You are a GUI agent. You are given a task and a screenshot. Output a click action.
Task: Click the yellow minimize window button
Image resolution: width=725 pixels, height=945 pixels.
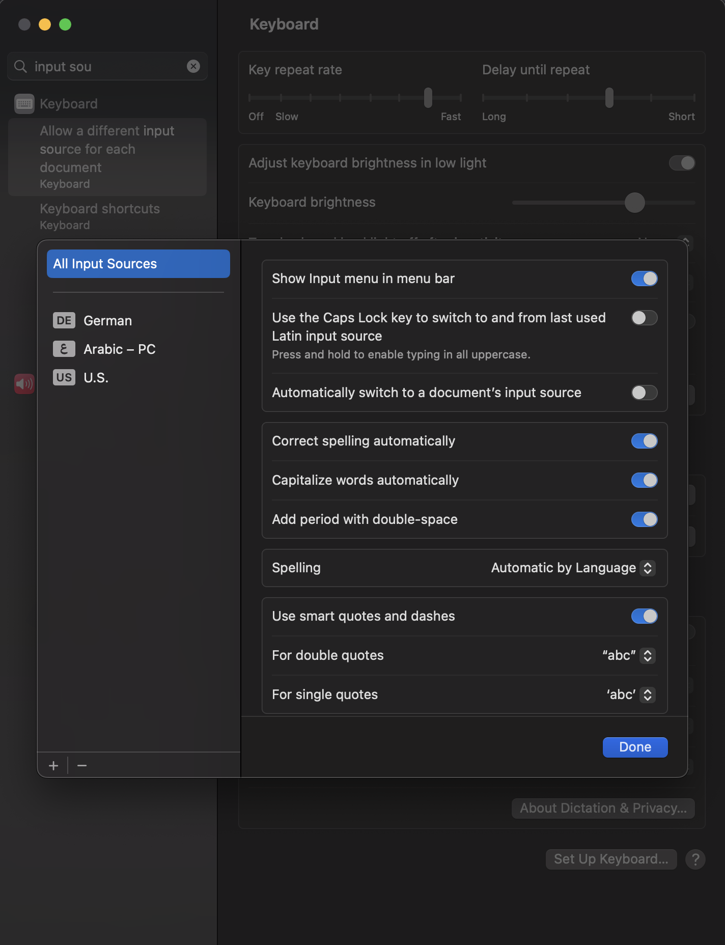click(45, 24)
